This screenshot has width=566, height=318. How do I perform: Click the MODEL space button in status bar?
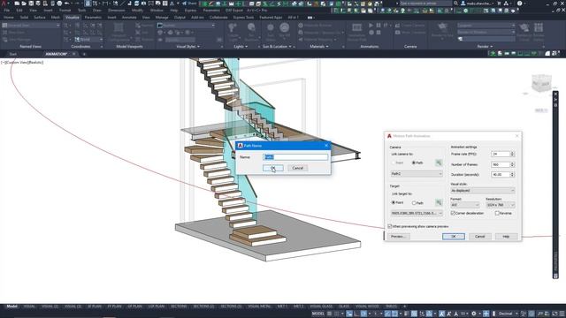318,314
